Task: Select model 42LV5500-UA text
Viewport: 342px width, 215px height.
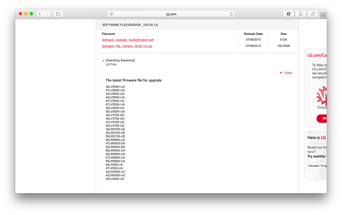Action: coord(115,94)
